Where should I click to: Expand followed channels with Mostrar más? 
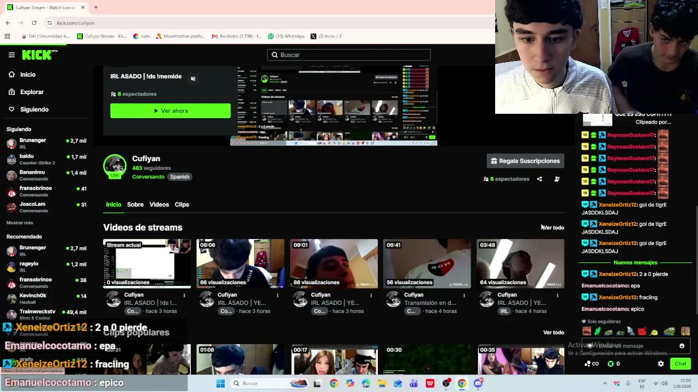point(20,223)
